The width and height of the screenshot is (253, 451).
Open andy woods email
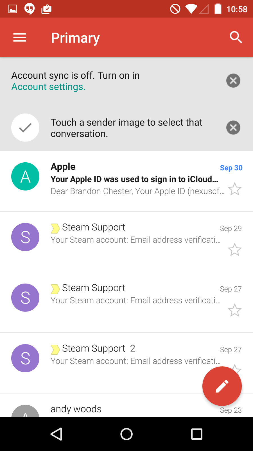pos(126,405)
